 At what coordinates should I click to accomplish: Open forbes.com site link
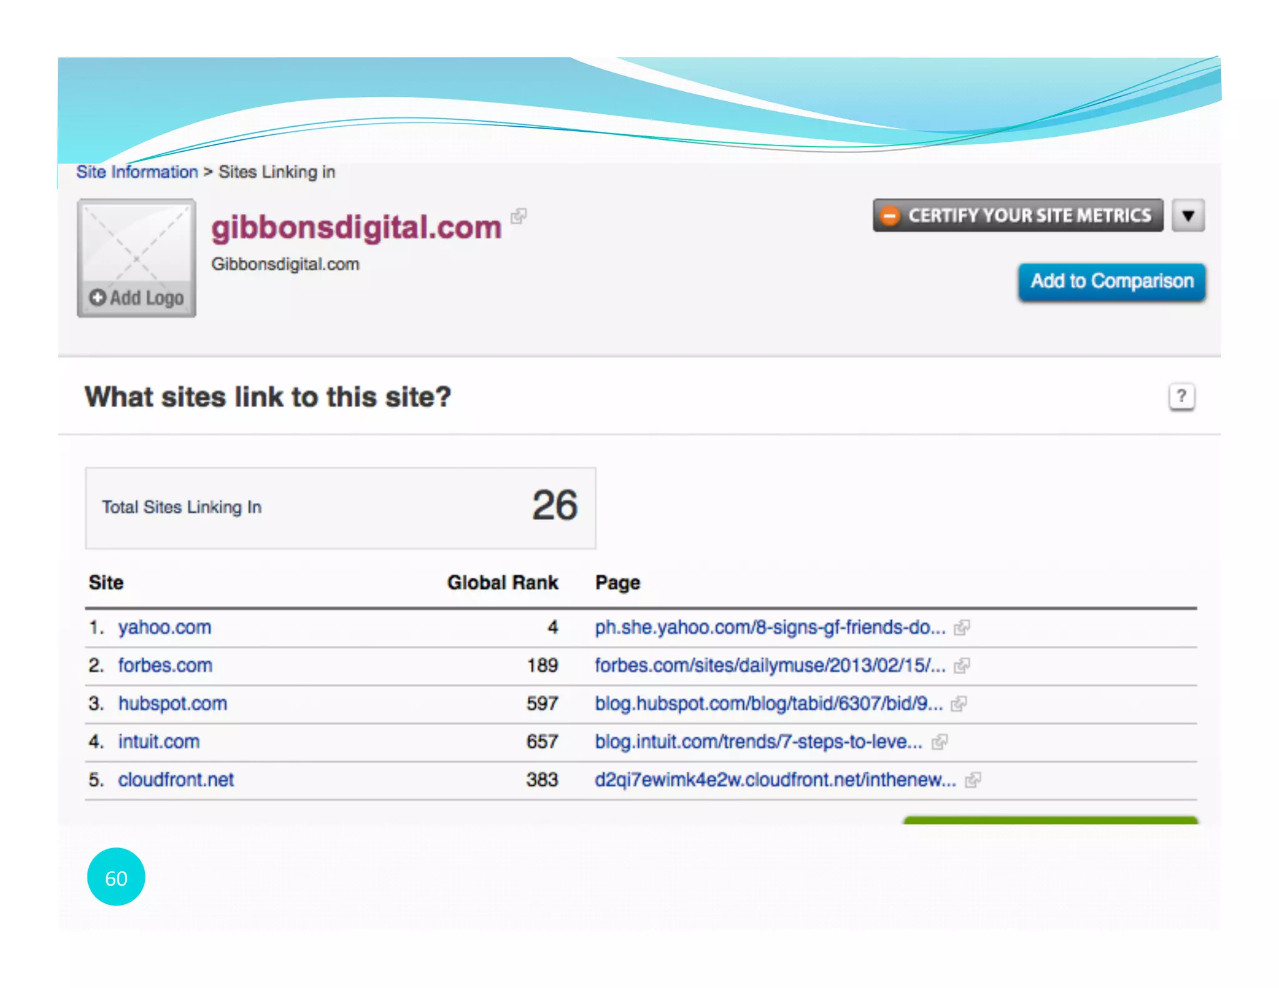(x=165, y=665)
